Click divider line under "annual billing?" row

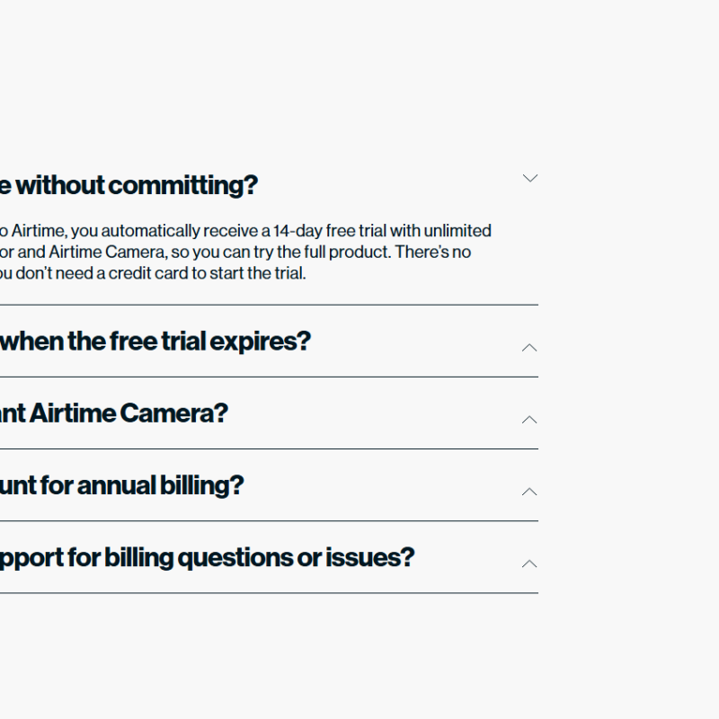coord(270,520)
